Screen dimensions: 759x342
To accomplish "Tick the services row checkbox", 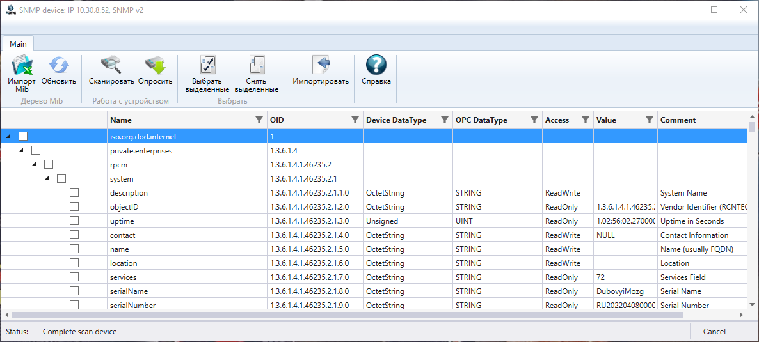I will pos(74,277).
